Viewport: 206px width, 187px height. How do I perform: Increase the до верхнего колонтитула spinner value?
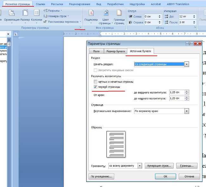click(x=187, y=91)
